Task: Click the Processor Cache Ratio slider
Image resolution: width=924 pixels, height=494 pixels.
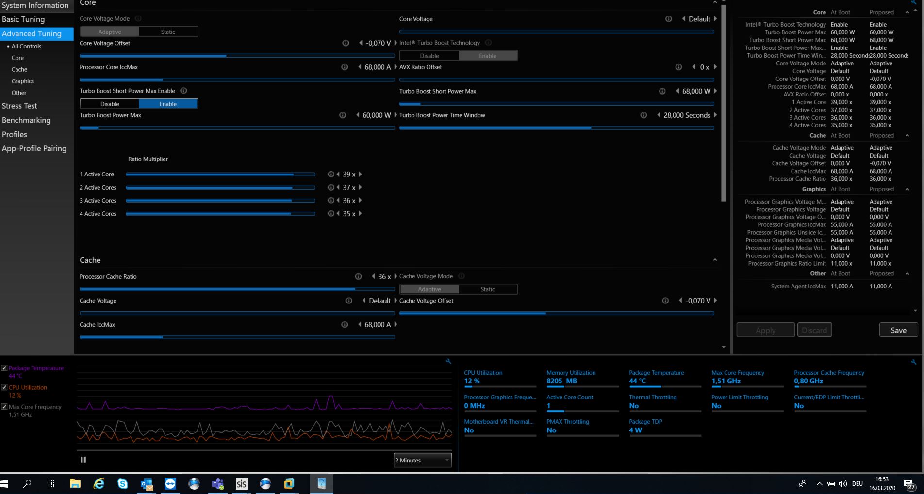Action: (237, 289)
